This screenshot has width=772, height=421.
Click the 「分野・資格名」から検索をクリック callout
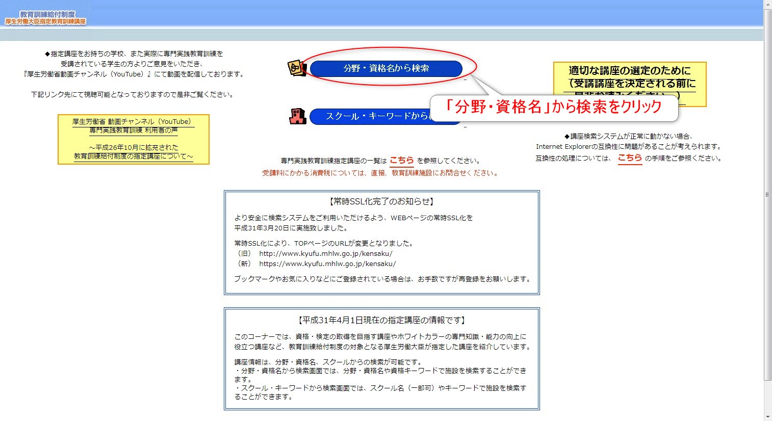pos(555,108)
